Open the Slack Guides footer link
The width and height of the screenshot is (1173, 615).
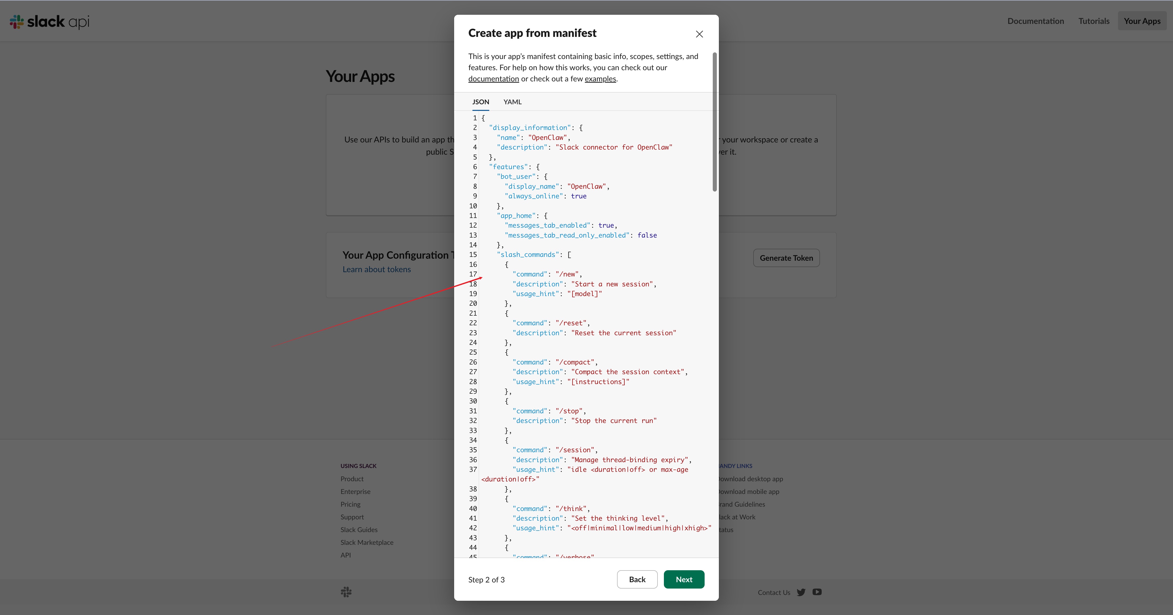point(359,530)
